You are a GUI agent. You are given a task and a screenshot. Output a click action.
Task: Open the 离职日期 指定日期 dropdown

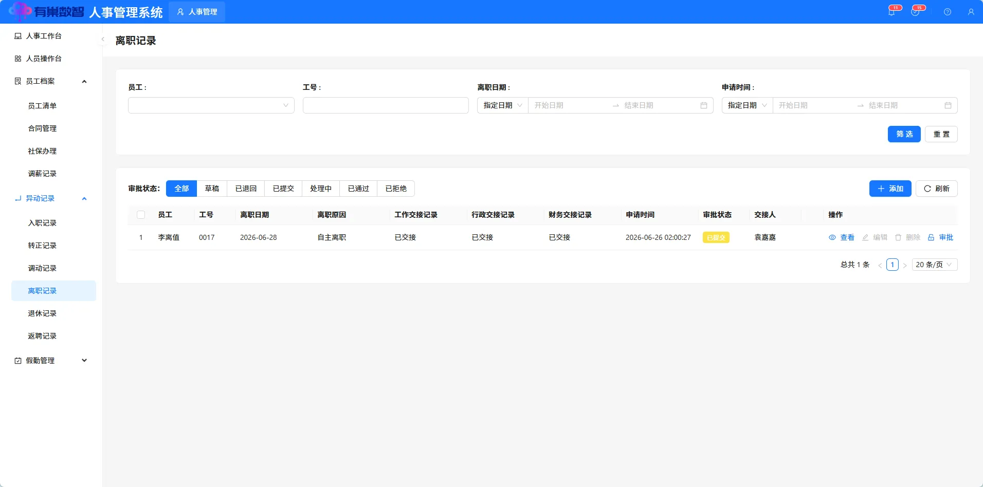coord(502,105)
